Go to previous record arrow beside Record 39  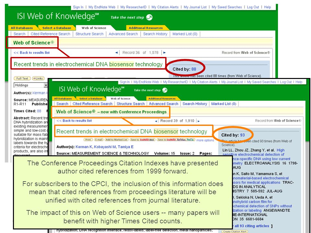(156, 121)
